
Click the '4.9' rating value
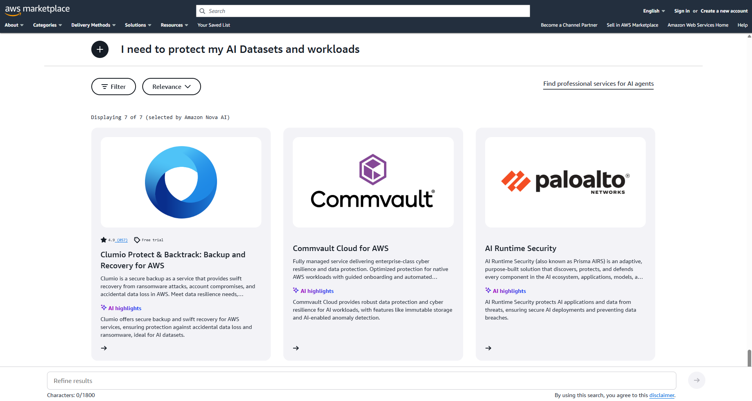[112, 240]
